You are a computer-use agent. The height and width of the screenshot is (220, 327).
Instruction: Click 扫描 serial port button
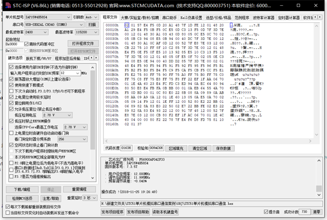pyautogui.click(x=92, y=25)
